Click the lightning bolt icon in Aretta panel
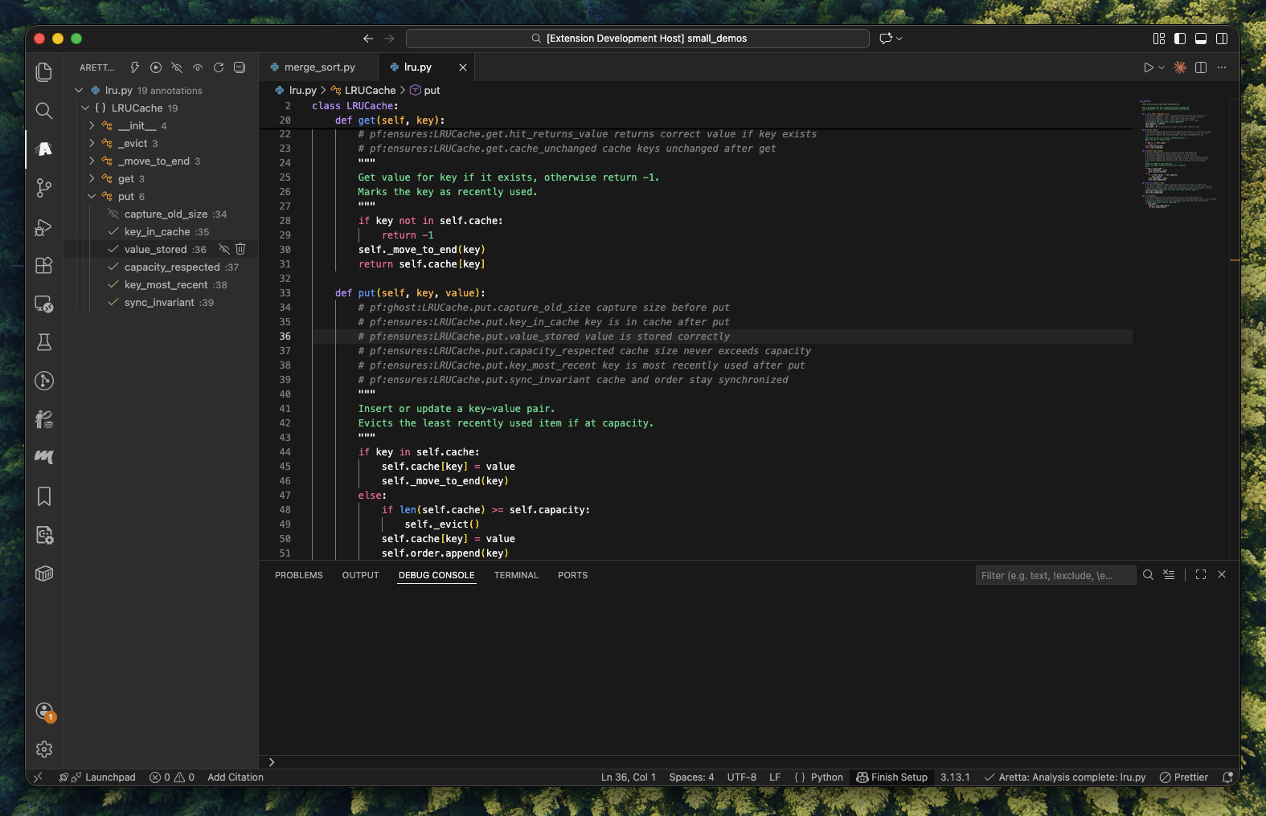 click(135, 67)
